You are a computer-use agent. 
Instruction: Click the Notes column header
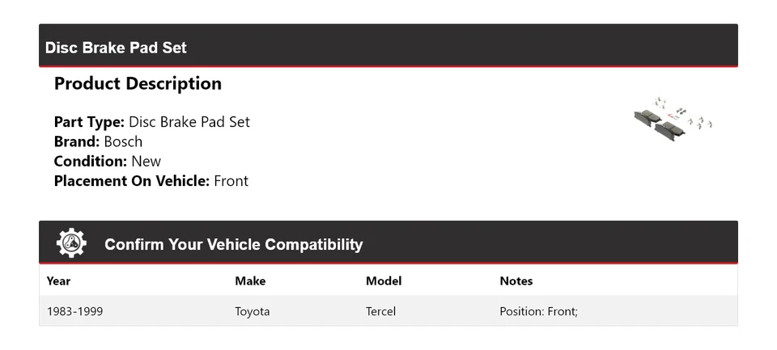516,280
